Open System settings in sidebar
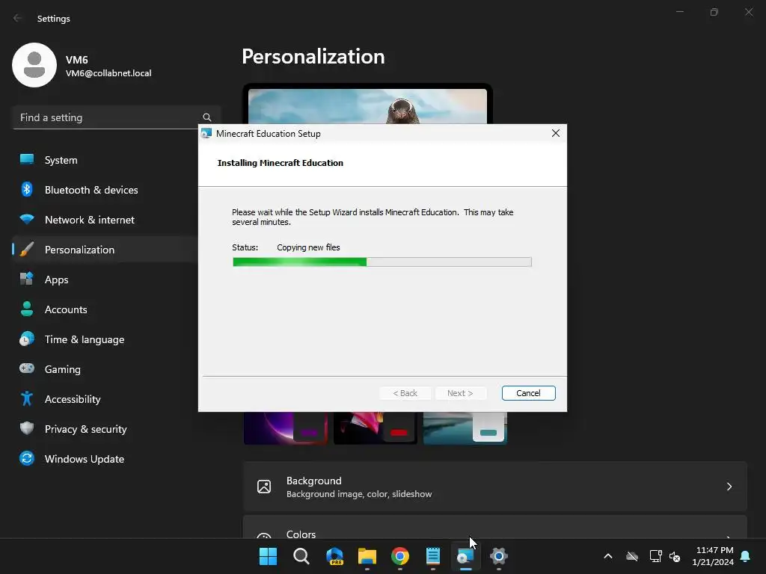766x574 pixels. tap(105, 160)
